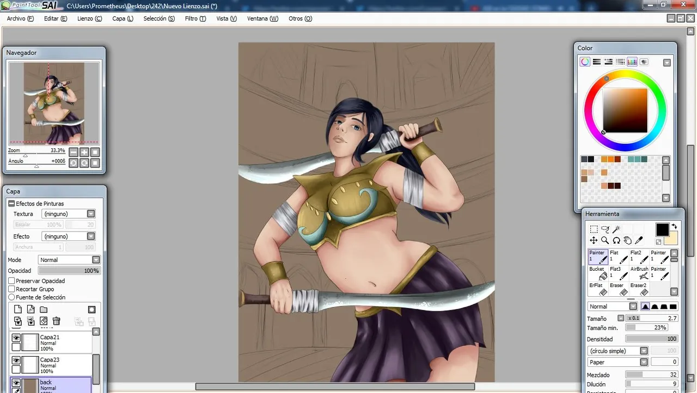697x393 pixels.
Task: Open the Lienzo menu
Action: [x=89, y=18]
